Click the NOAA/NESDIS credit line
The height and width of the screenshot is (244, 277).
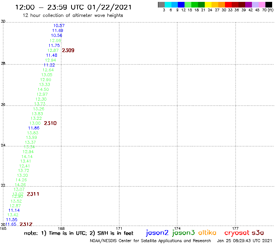150,241
